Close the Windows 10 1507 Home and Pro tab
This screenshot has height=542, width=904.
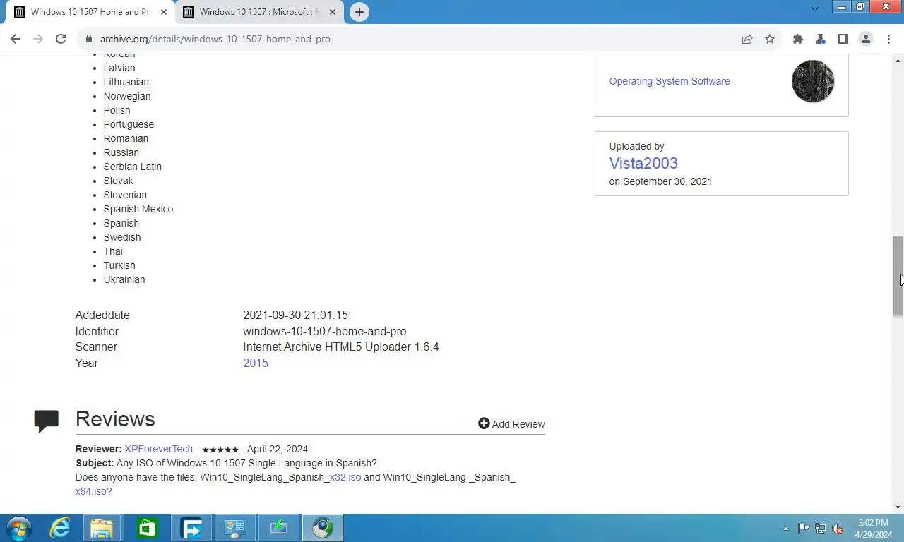(x=164, y=12)
